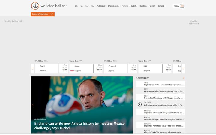216x135 pixels.
Task: Expand the Country/federation dropdown
Action: [43, 14]
